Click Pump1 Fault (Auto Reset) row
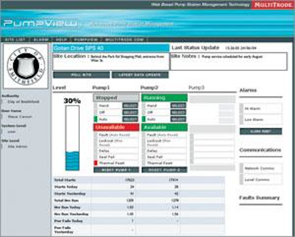Image resolution: width=295 pixels, height=237 pixels. tap(116, 135)
